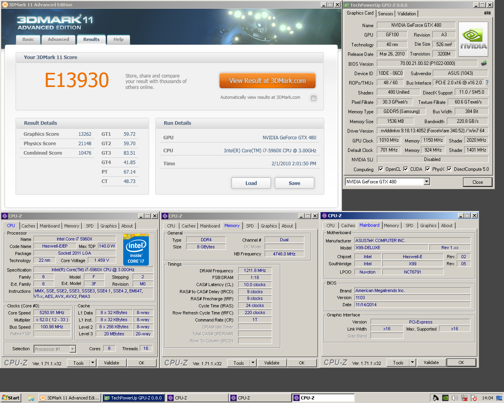Screen dimensions: 504x403
Task: Open Tools dropdown arrow in CPU-Z CPU window
Action: click(x=93, y=363)
